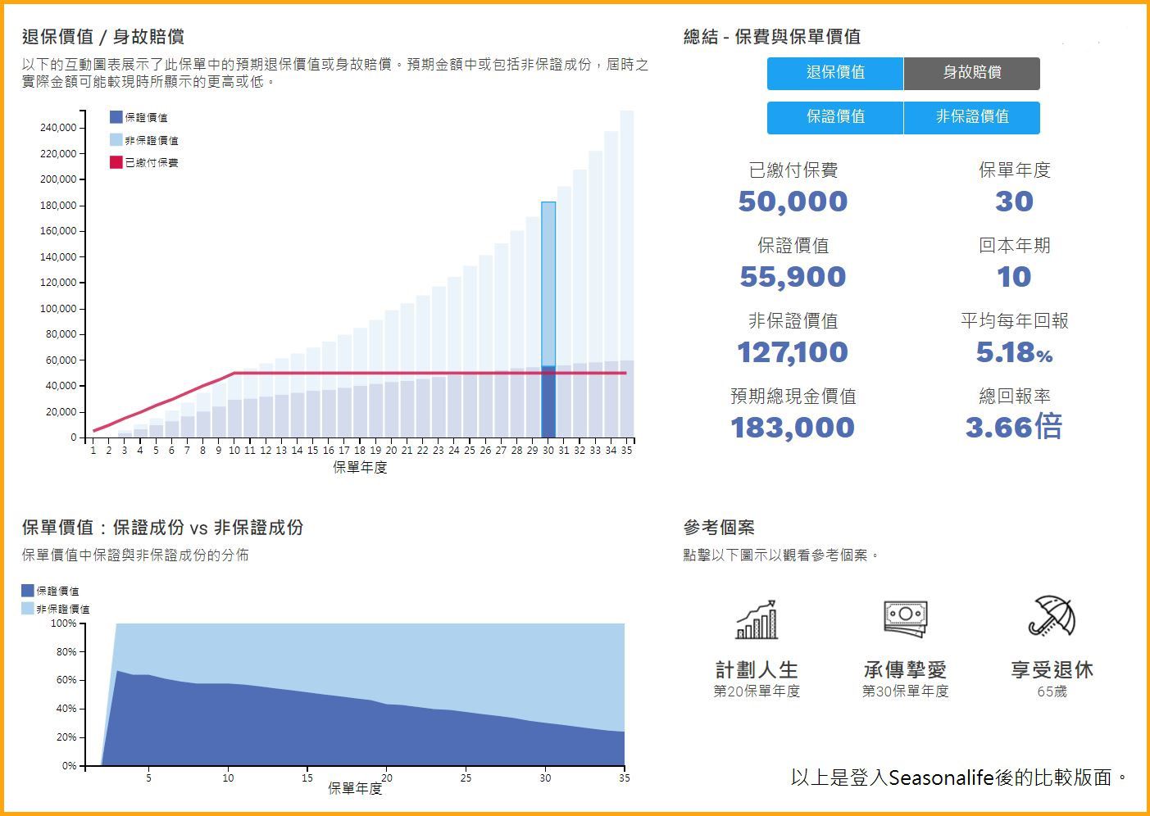
Task: Select the year 10 bar in chart
Action: pos(234,406)
